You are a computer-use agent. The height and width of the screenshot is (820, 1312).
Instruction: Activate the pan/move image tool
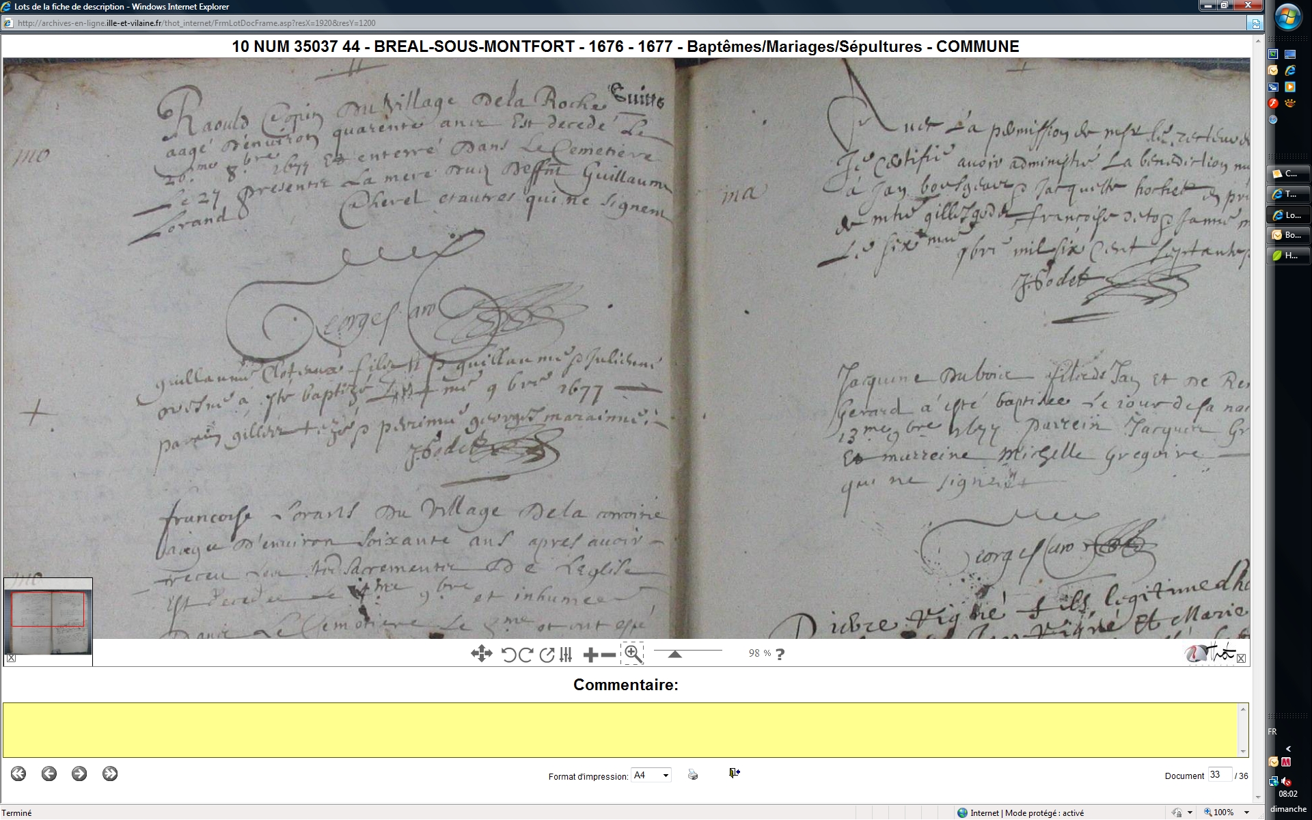[x=481, y=654]
